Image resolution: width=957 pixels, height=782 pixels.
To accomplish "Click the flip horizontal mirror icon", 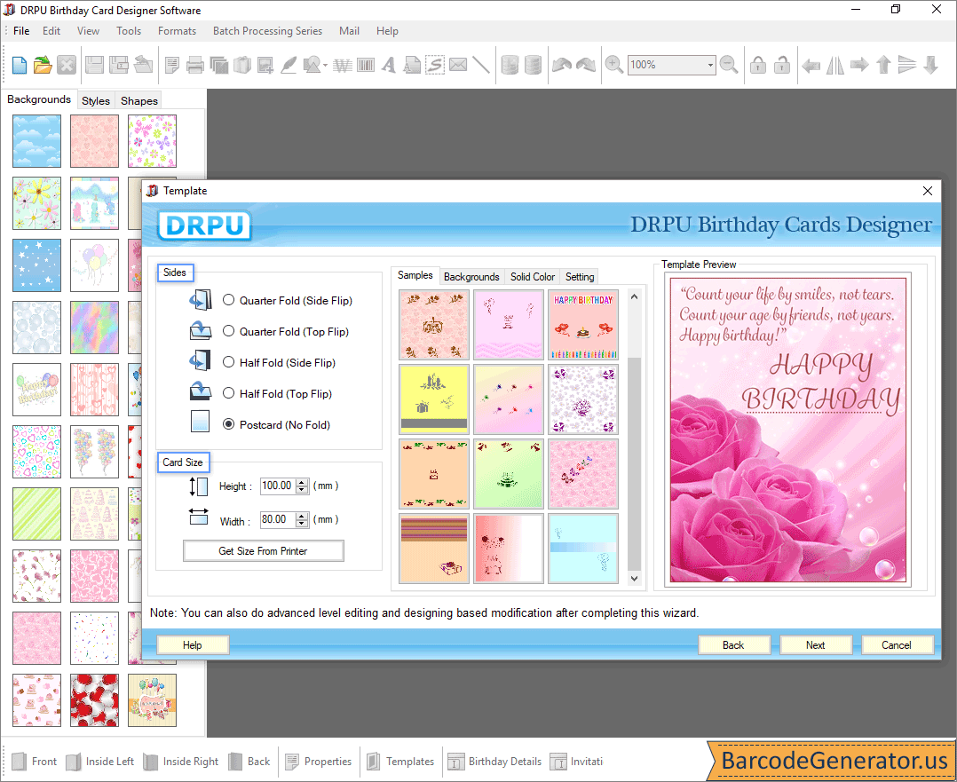I will 834,65.
